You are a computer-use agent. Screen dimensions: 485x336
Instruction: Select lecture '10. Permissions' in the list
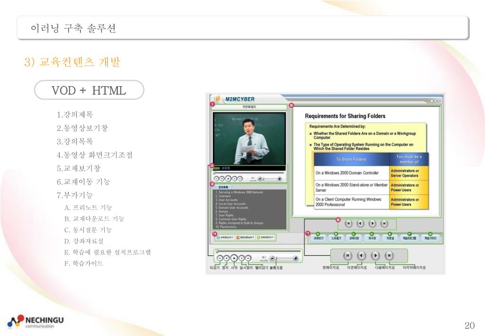click(226, 227)
